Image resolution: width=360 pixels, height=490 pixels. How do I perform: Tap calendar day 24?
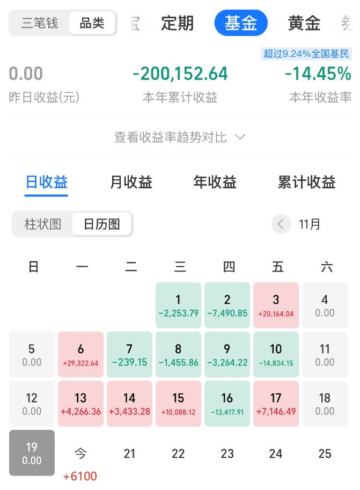pos(276,454)
